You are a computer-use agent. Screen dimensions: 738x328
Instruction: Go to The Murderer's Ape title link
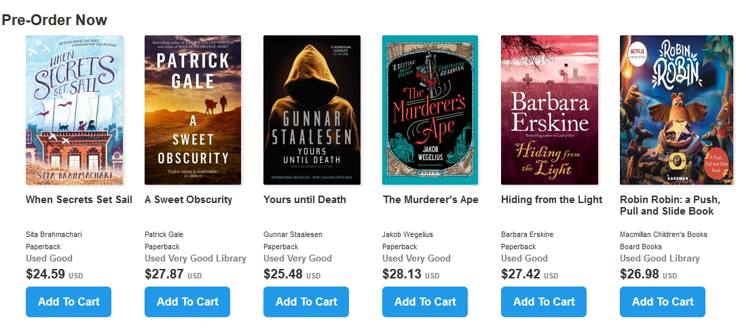click(430, 200)
